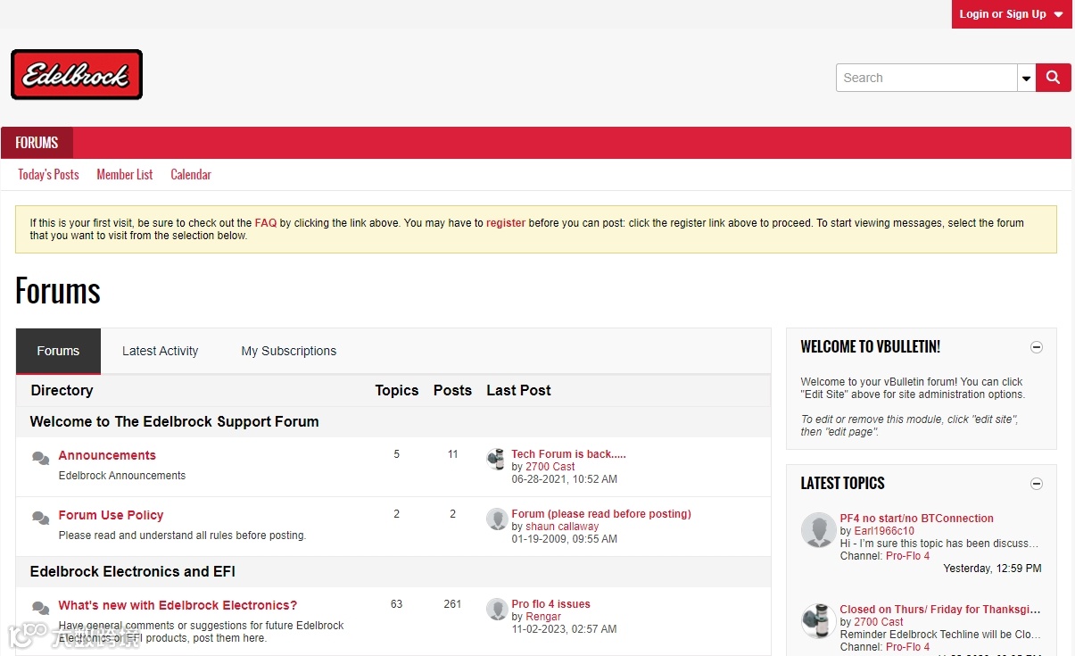Image resolution: width=1075 pixels, height=656 pixels.
Task: Click the '06-28-2021, 10:52 AM' date text
Action: pos(565,479)
